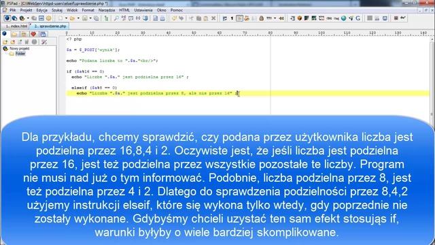Open the Szukaj menu

click(57, 10)
